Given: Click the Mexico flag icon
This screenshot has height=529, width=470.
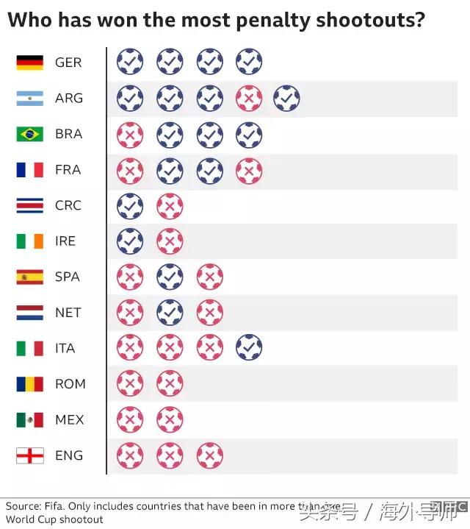Looking at the screenshot, I should [30, 420].
